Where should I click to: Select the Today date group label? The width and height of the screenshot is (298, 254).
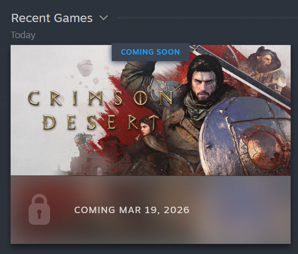point(23,35)
